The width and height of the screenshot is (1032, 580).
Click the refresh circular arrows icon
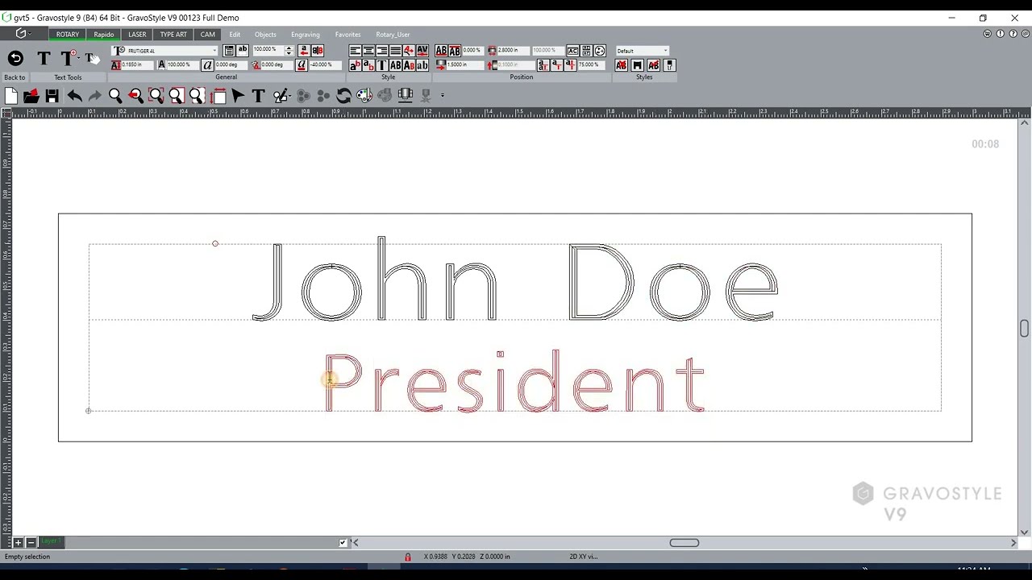[x=343, y=96]
